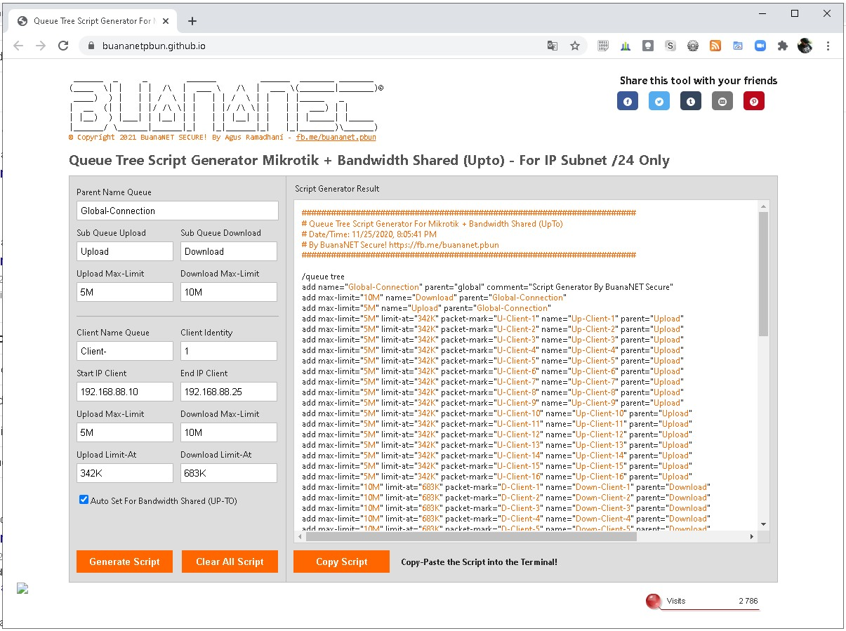Go forward in browser history
This screenshot has height=631, width=846.
pos(41,46)
